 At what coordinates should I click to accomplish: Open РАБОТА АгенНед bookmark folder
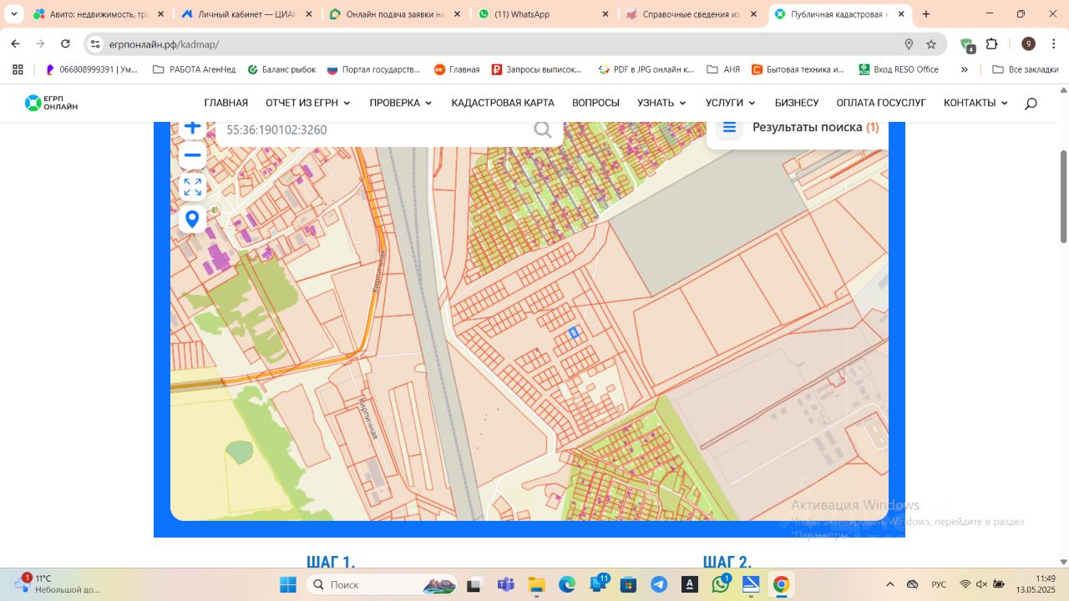click(x=194, y=69)
